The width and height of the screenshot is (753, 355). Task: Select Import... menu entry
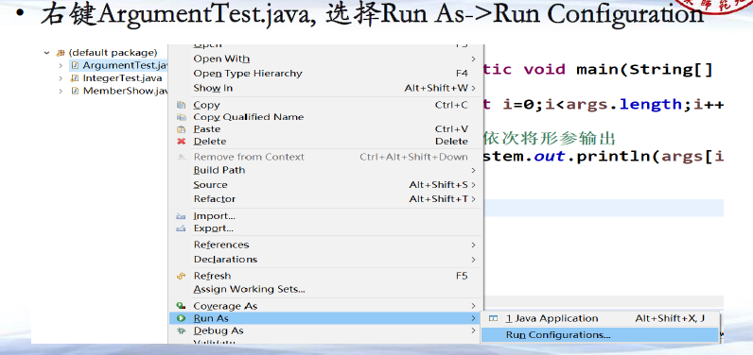(x=325, y=216)
